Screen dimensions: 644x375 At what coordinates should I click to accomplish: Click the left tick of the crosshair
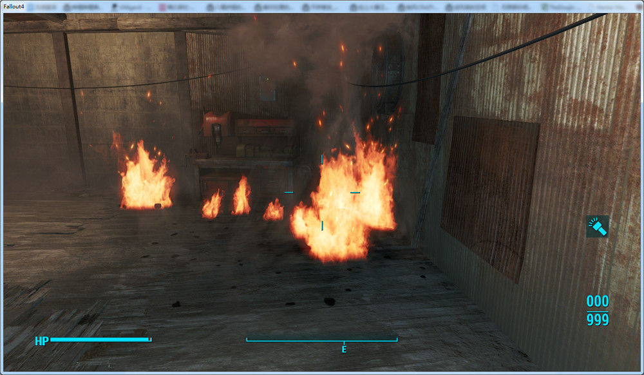coord(289,192)
